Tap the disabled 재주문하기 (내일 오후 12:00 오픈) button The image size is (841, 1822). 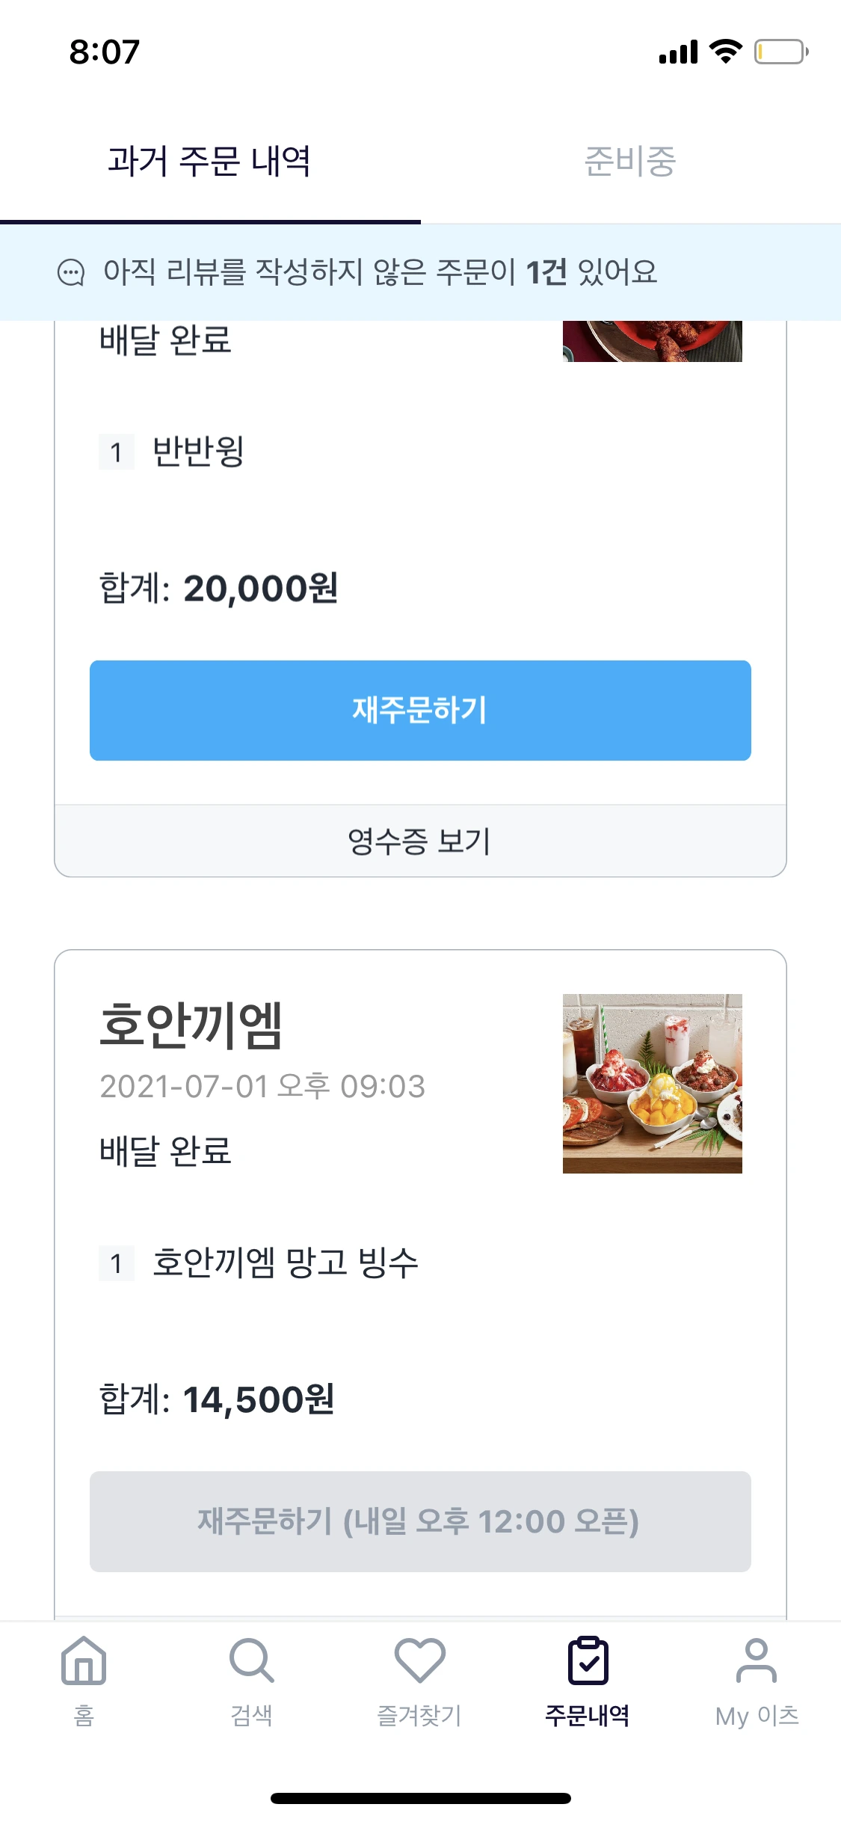pyautogui.click(x=419, y=1521)
